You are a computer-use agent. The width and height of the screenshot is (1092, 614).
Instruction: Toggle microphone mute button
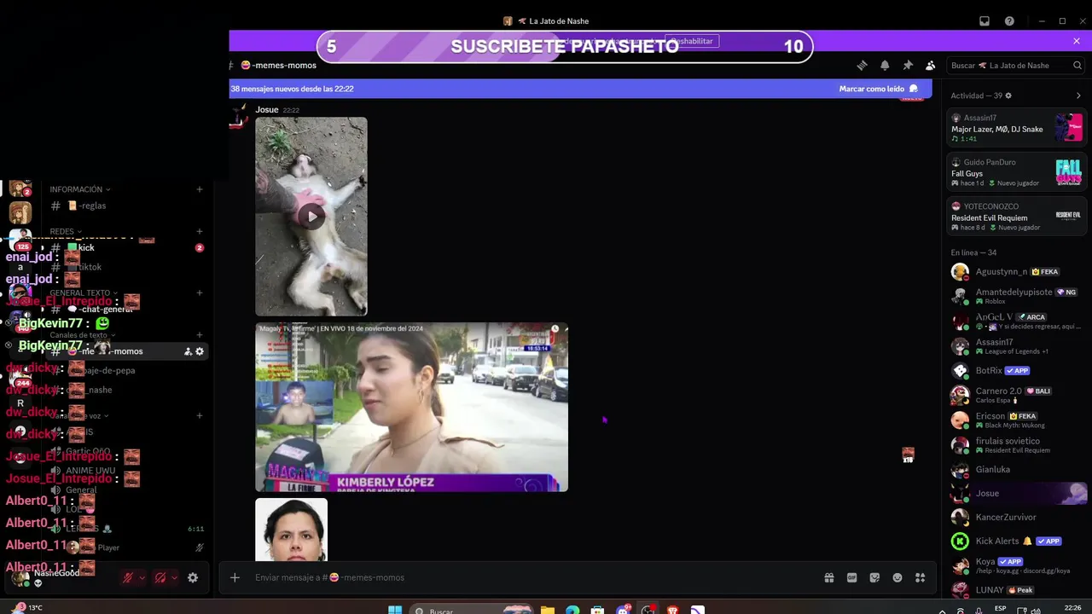tap(128, 577)
